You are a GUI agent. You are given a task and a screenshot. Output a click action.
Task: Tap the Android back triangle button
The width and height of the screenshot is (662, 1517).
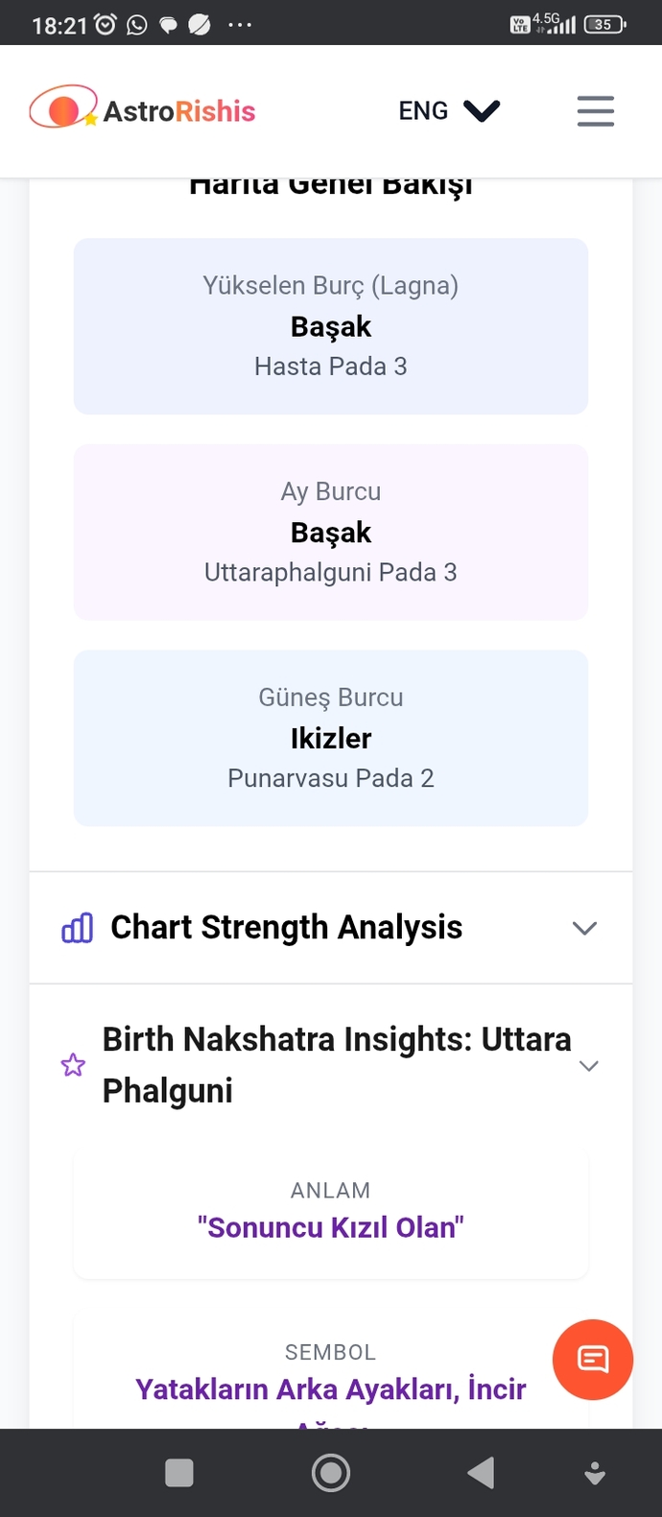click(x=481, y=1472)
